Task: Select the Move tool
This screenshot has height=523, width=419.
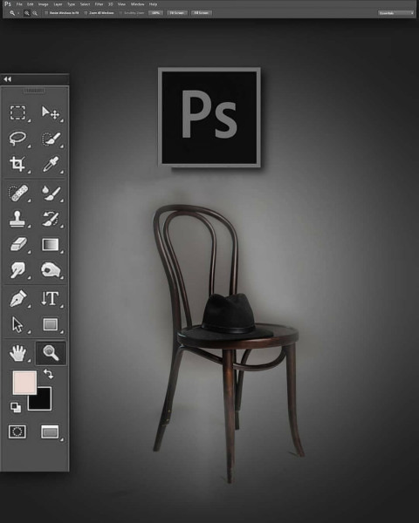Action: [x=51, y=112]
